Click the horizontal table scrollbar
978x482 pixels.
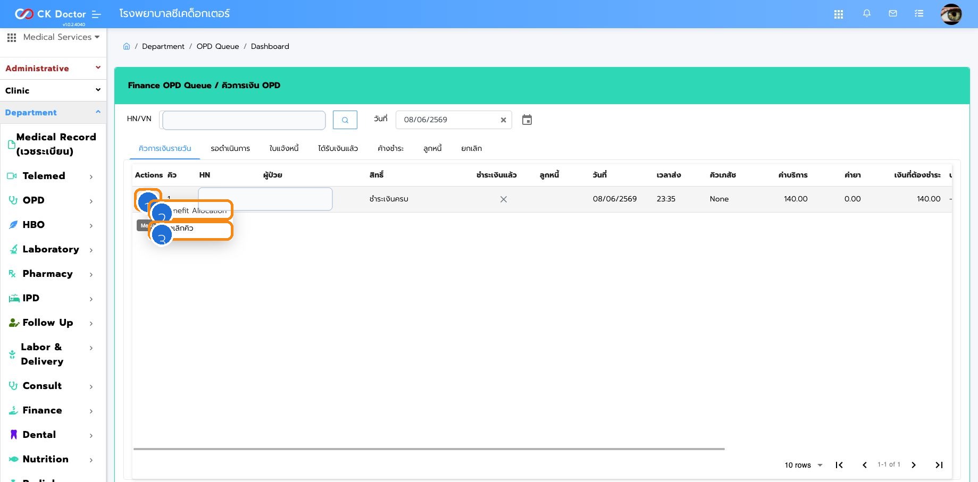pos(429,449)
